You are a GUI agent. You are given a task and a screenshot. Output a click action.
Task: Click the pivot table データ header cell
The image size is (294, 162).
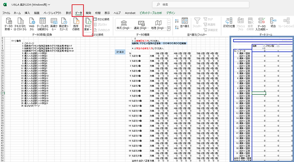(x=245, y=51)
